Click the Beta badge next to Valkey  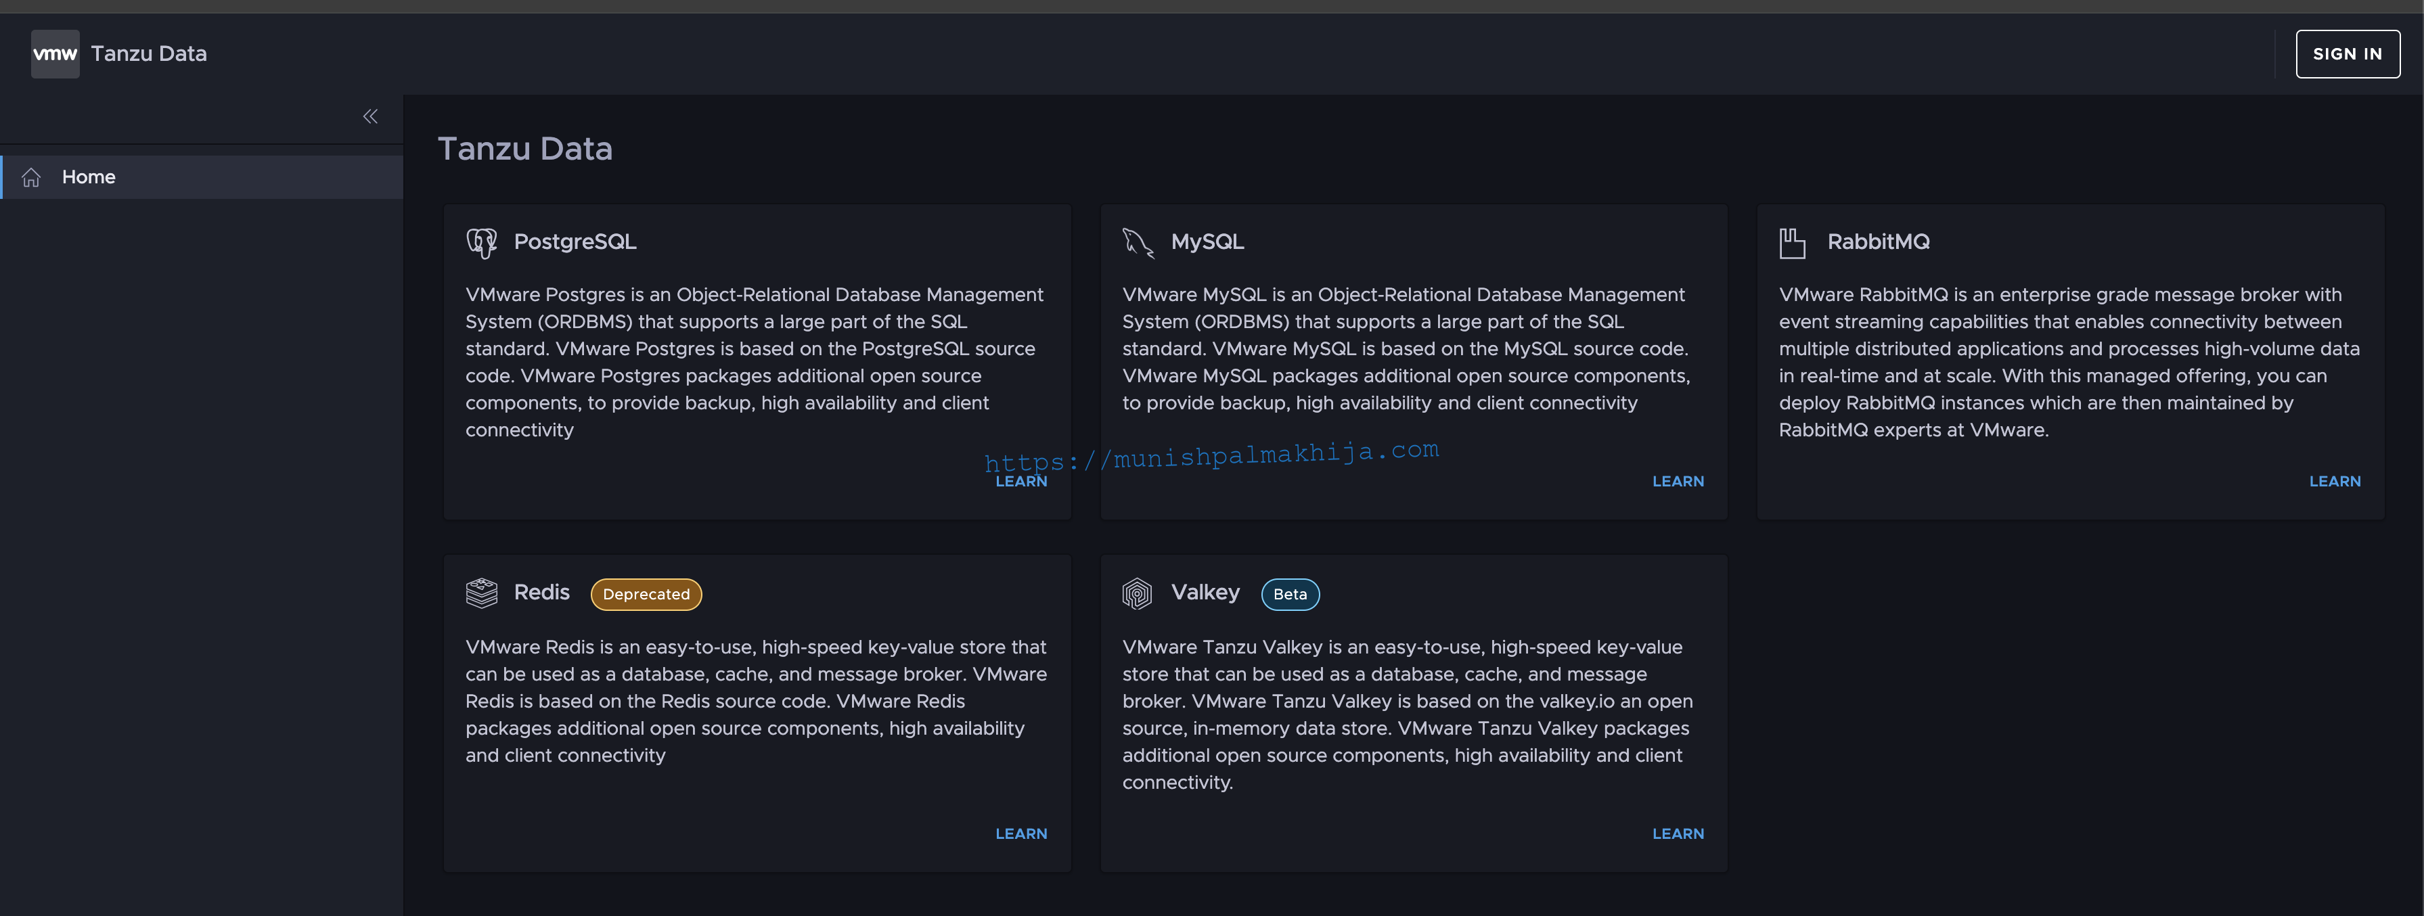click(1290, 595)
